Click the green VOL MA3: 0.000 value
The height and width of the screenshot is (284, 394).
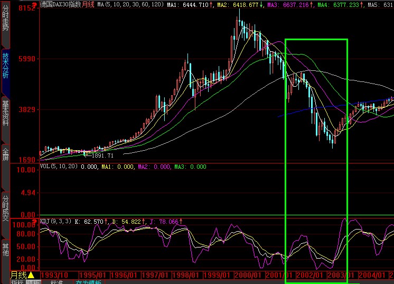tap(190, 167)
